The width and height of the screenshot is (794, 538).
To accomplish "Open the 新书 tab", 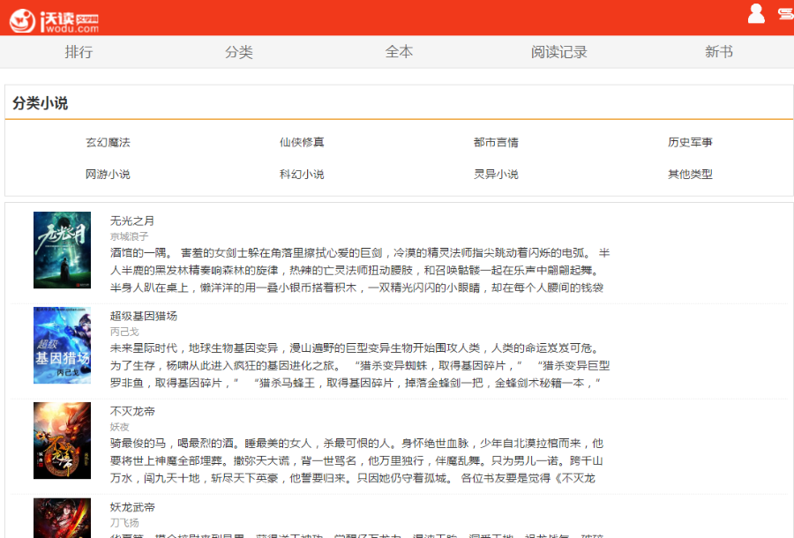I will point(719,52).
